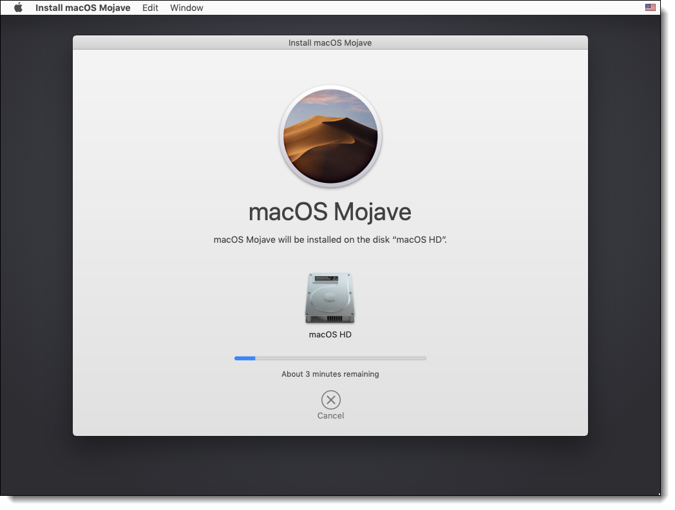Click the unfilled gray end of progress bar
The height and width of the screenshot is (510, 675).
pyautogui.click(x=412, y=358)
